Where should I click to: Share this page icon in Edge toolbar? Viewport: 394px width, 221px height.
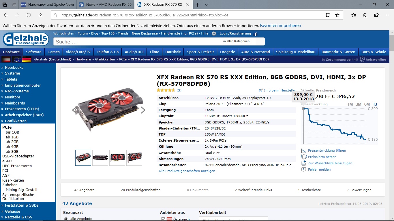(x=376, y=15)
